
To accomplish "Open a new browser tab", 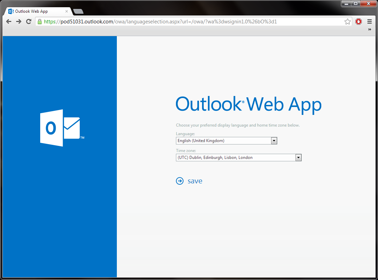I will tap(78, 11).
